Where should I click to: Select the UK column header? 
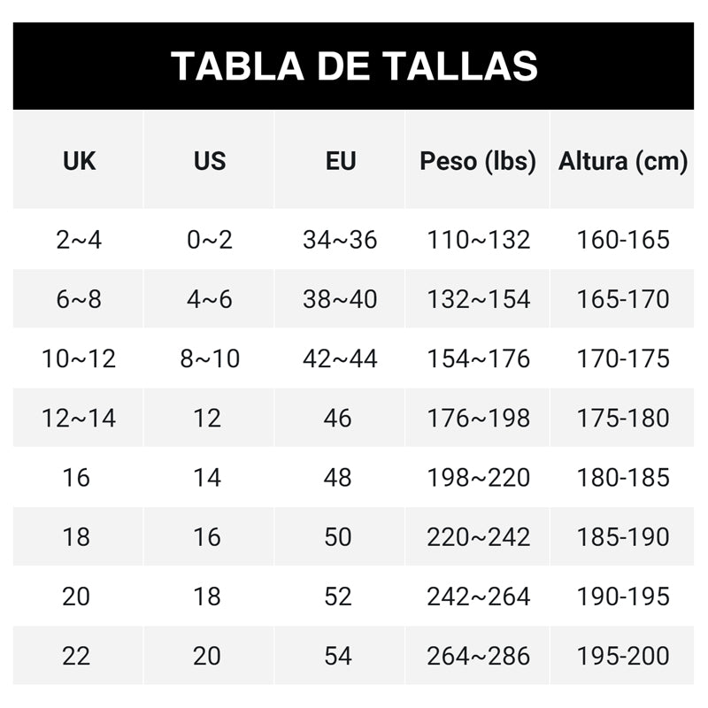click(78, 160)
